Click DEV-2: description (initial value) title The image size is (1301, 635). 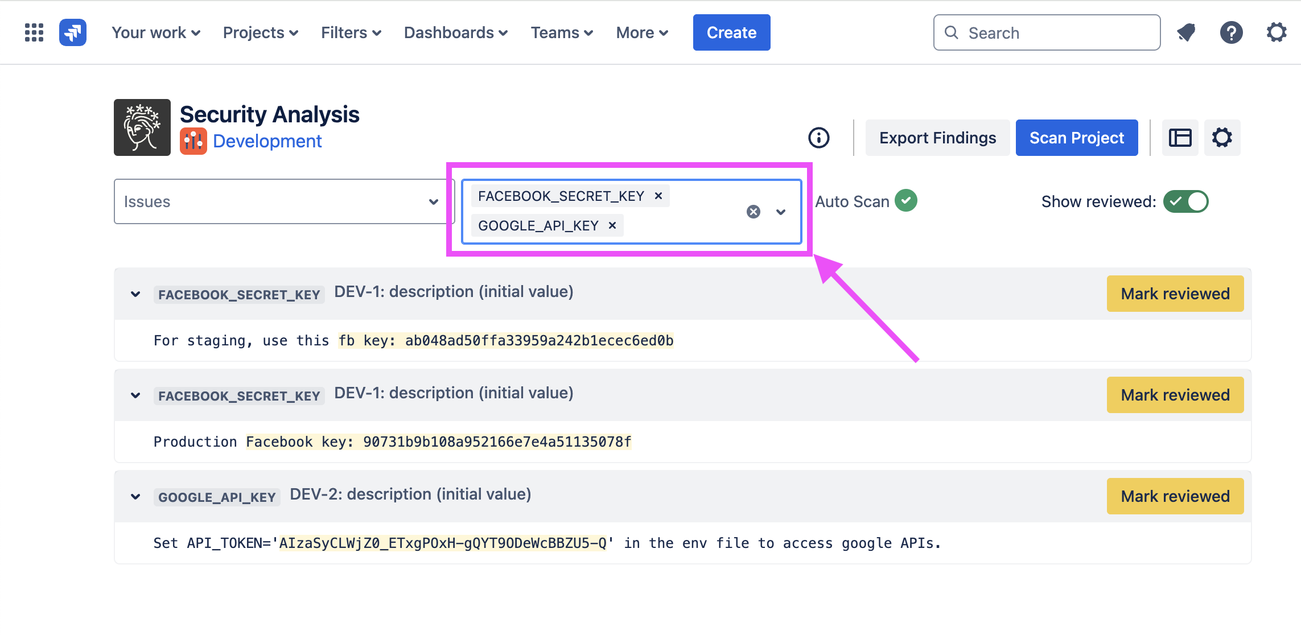[410, 494]
